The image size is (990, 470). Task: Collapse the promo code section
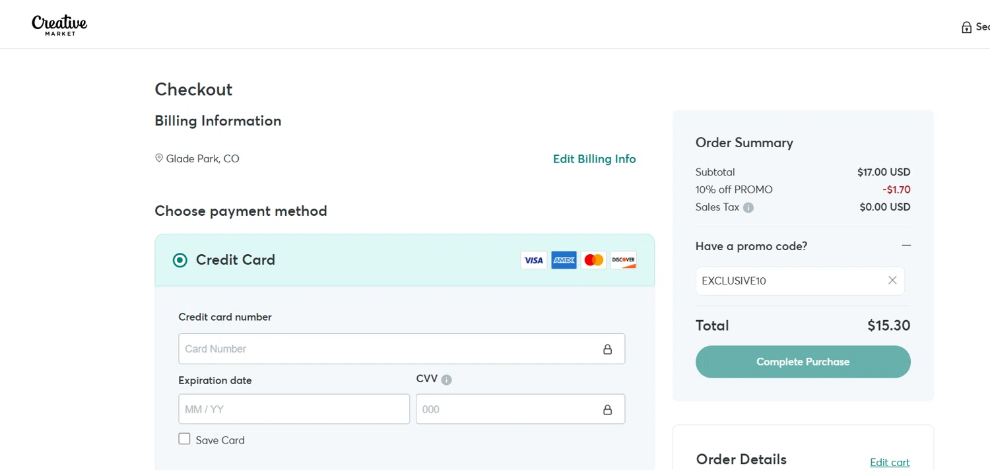point(906,246)
